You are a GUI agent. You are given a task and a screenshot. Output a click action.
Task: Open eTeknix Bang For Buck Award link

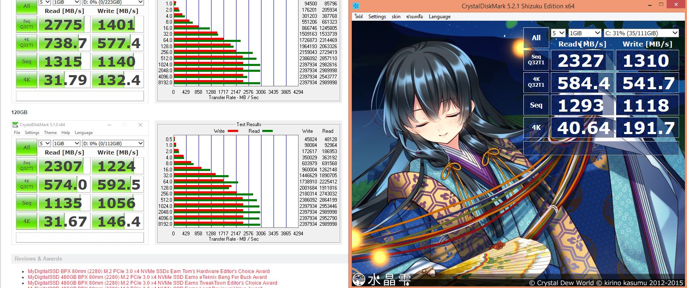(x=147, y=277)
